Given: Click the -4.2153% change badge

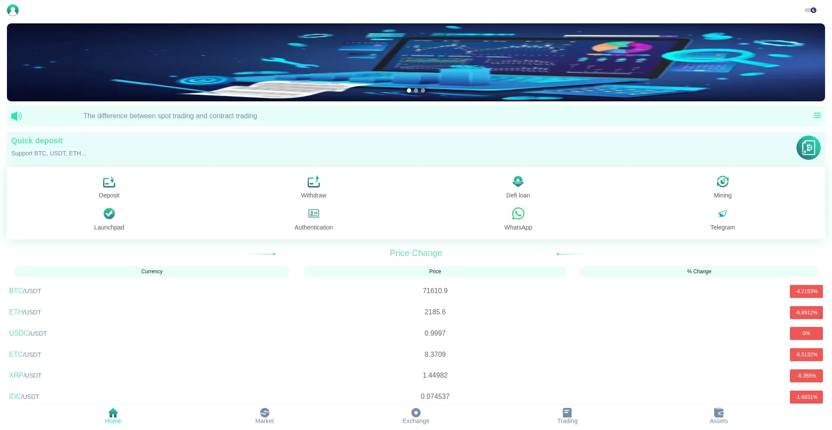Looking at the screenshot, I should 806,291.
